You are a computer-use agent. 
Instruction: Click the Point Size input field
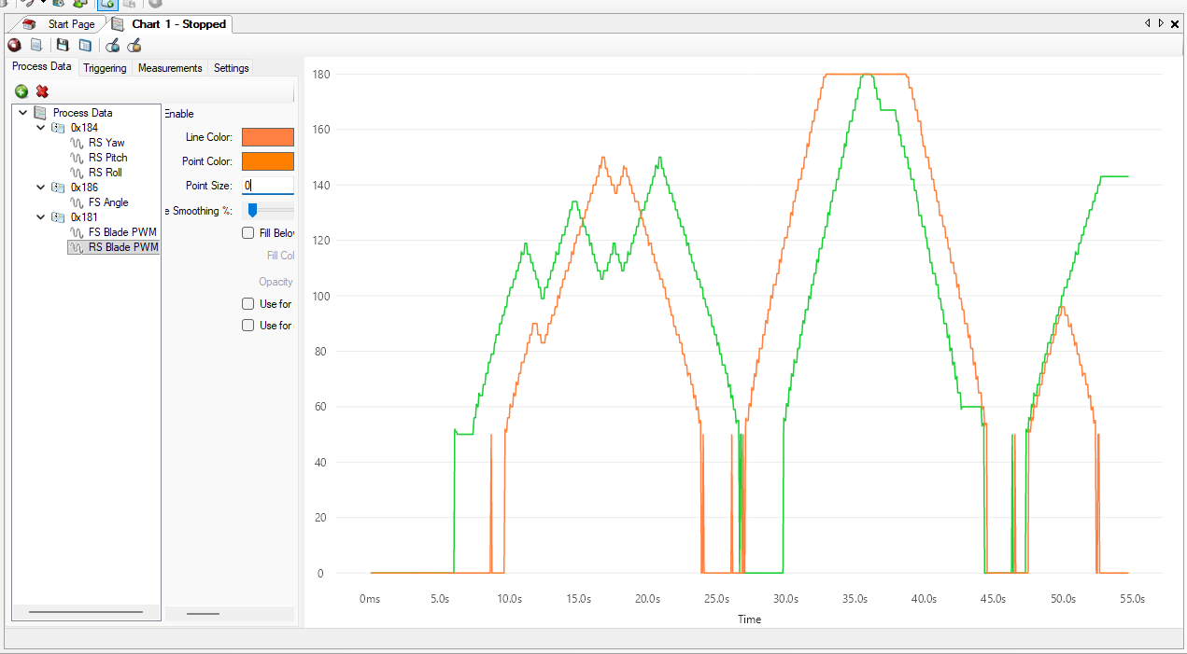(x=267, y=186)
